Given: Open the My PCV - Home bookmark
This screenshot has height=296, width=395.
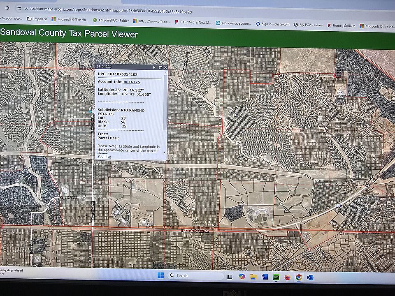Looking at the screenshot, I should (308, 25).
